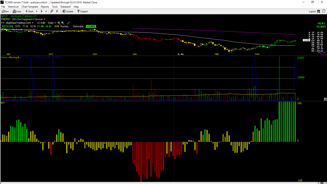Open the Tools menu
Viewport: 327px width, 184px height.
[55, 7]
